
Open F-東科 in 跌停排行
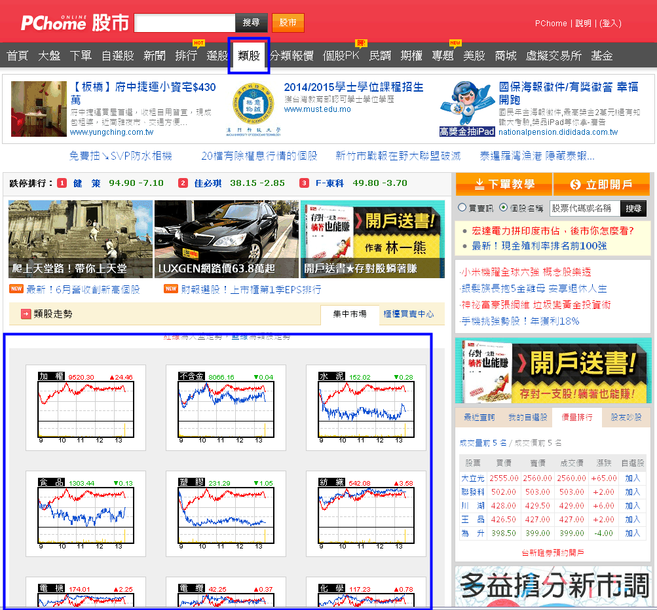(x=329, y=183)
